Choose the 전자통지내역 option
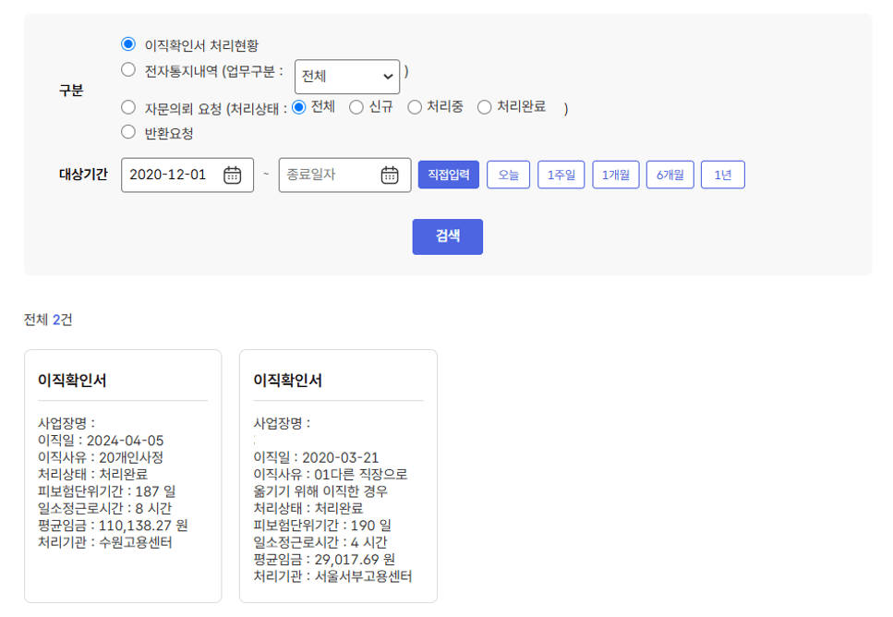This screenshot has width=893, height=617. 127,69
